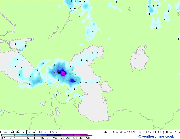The image size is (180, 139).
Task: Click the '50' legend scale label
Action: [88, 138]
